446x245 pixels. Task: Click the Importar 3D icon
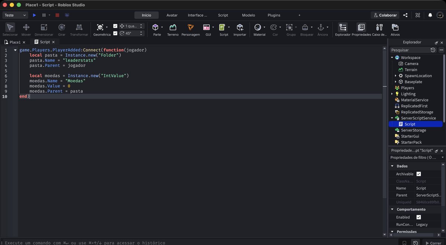click(240, 27)
